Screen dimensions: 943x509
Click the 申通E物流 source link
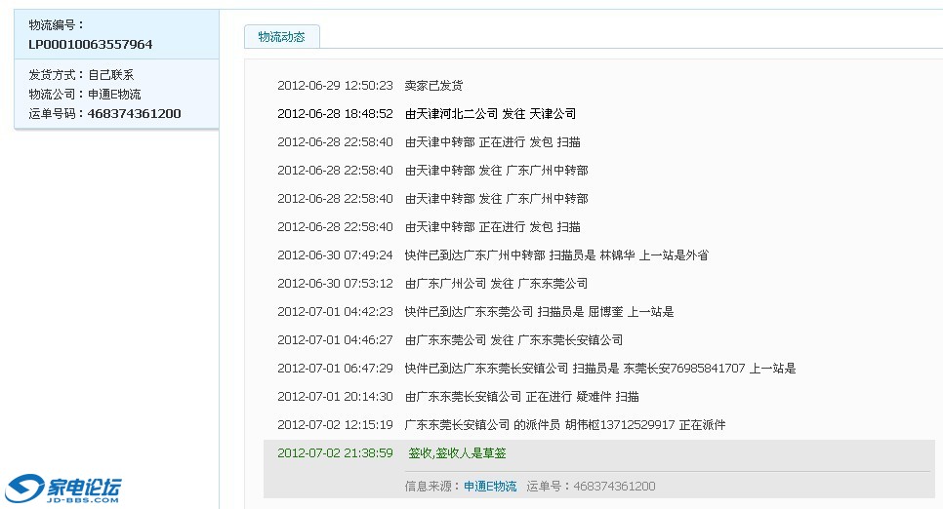coord(489,486)
